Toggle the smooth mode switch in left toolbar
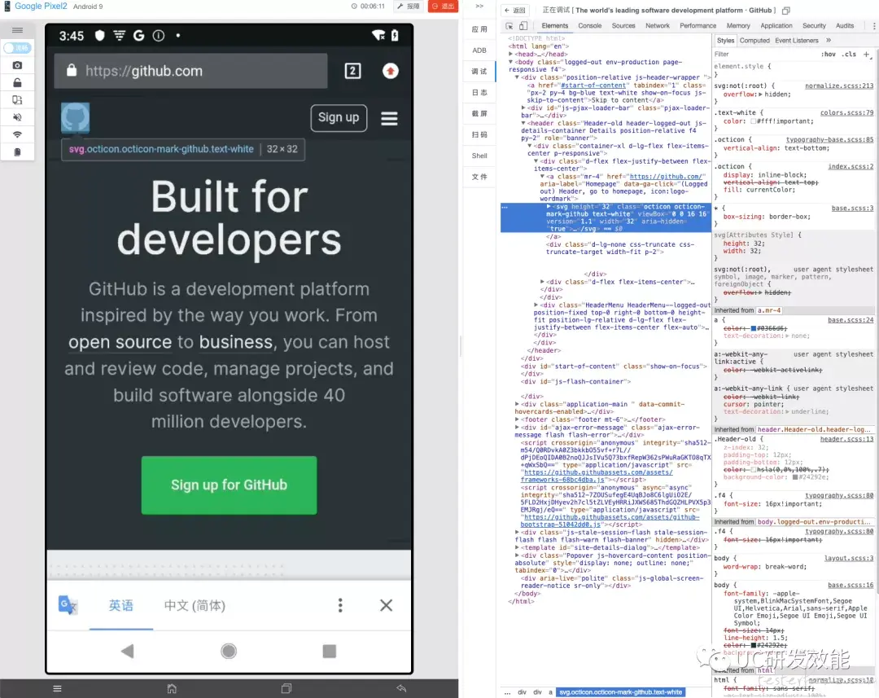 click(x=17, y=48)
